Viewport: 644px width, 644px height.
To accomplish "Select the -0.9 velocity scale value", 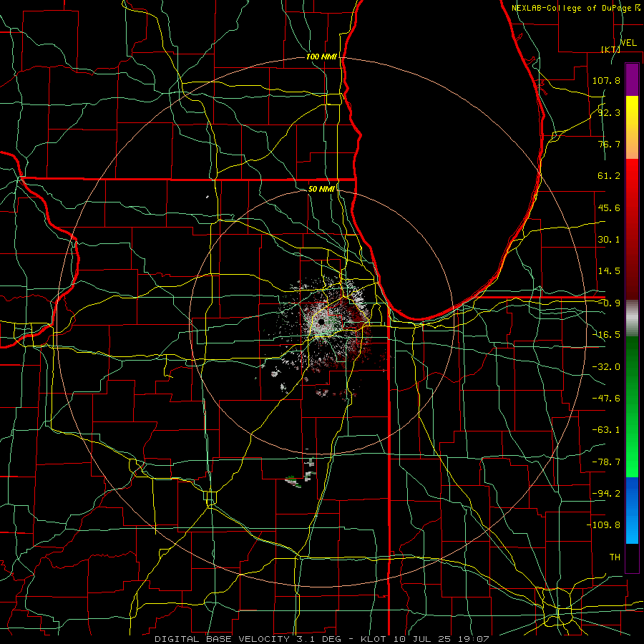I will 609,303.
